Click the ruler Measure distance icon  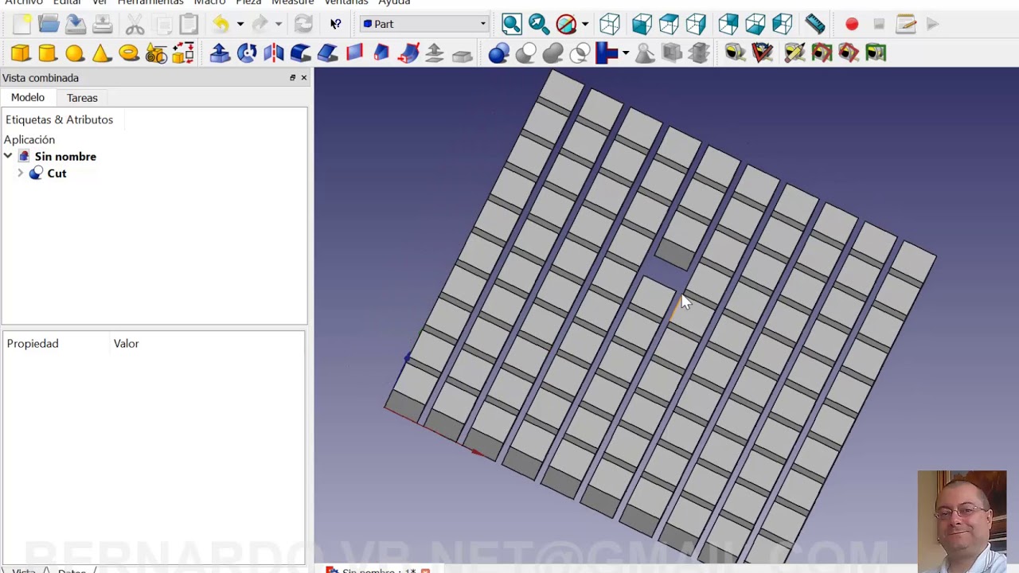(x=814, y=25)
